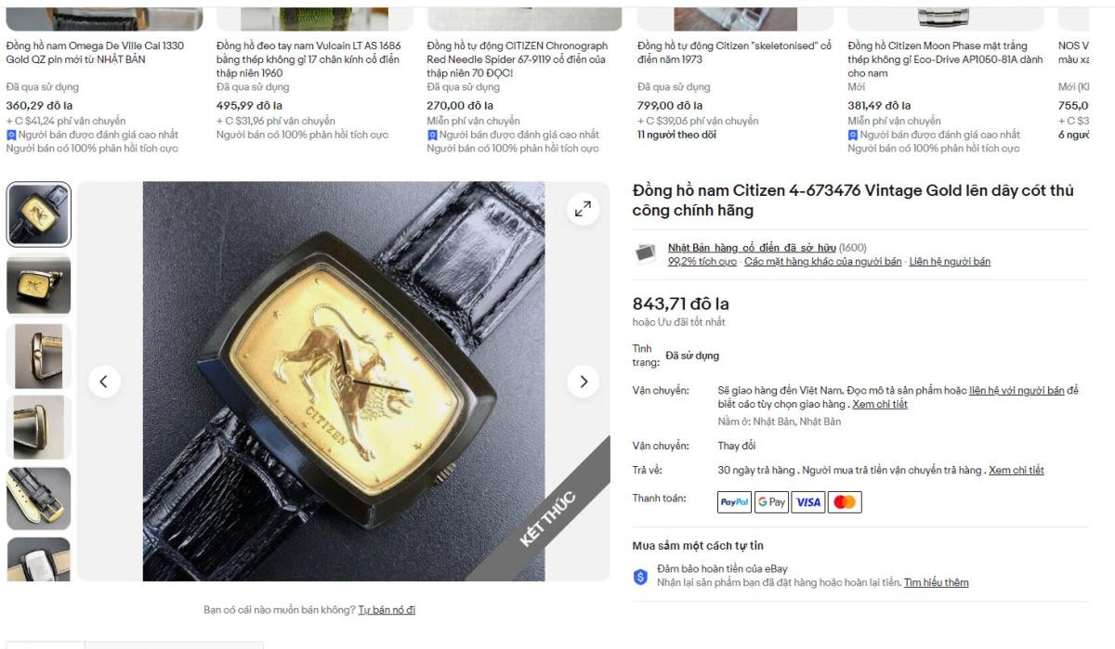Screen dimensions: 1115x649
Task: Click "Liên hệ người bán" link
Action: 950,262
